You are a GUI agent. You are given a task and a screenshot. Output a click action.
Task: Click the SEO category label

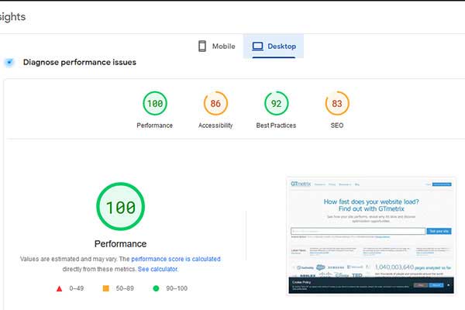337,126
